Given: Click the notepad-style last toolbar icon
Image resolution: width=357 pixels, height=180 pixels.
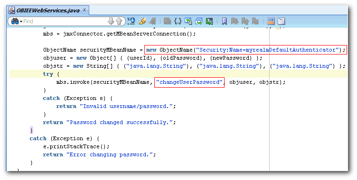Looking at the screenshot, I should pos(282,21).
